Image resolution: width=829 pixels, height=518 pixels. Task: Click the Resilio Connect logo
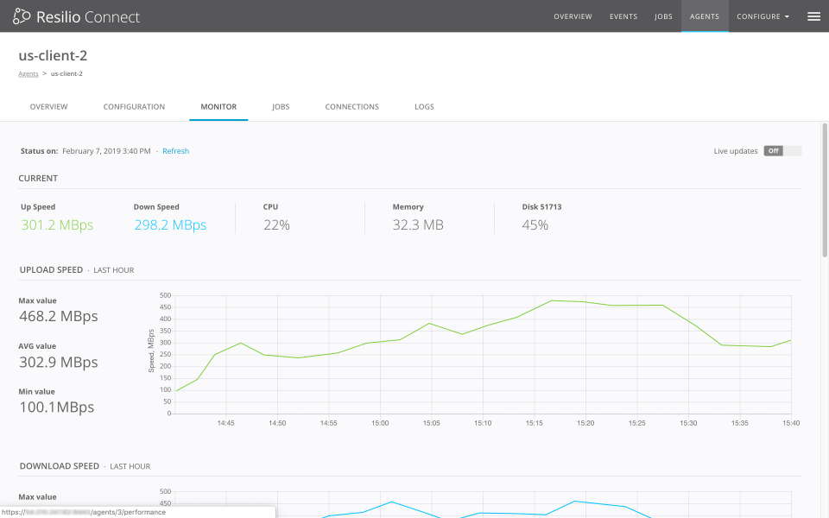coord(75,16)
